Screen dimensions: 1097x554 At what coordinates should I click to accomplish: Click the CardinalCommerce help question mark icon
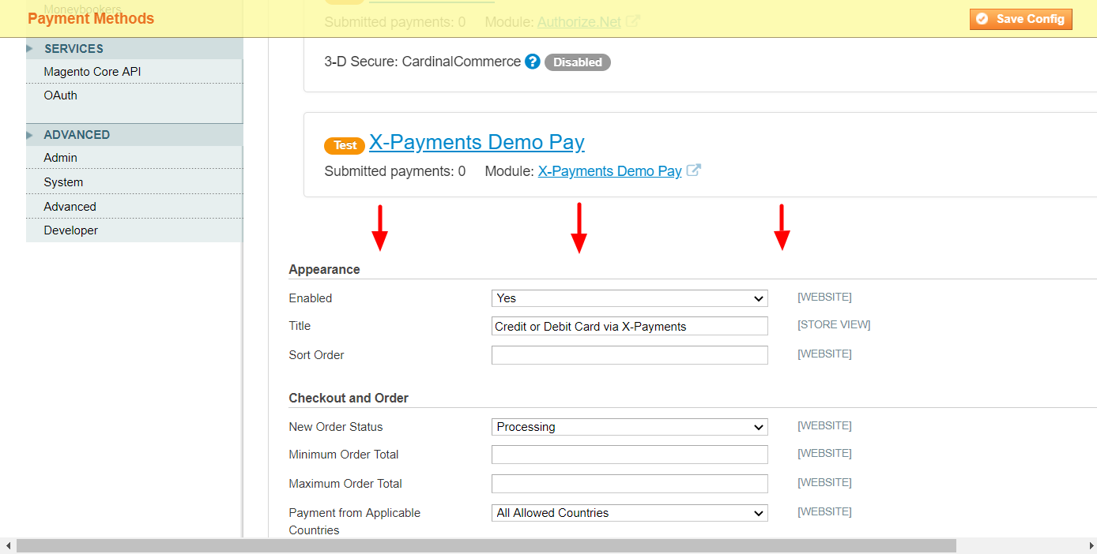[533, 62]
